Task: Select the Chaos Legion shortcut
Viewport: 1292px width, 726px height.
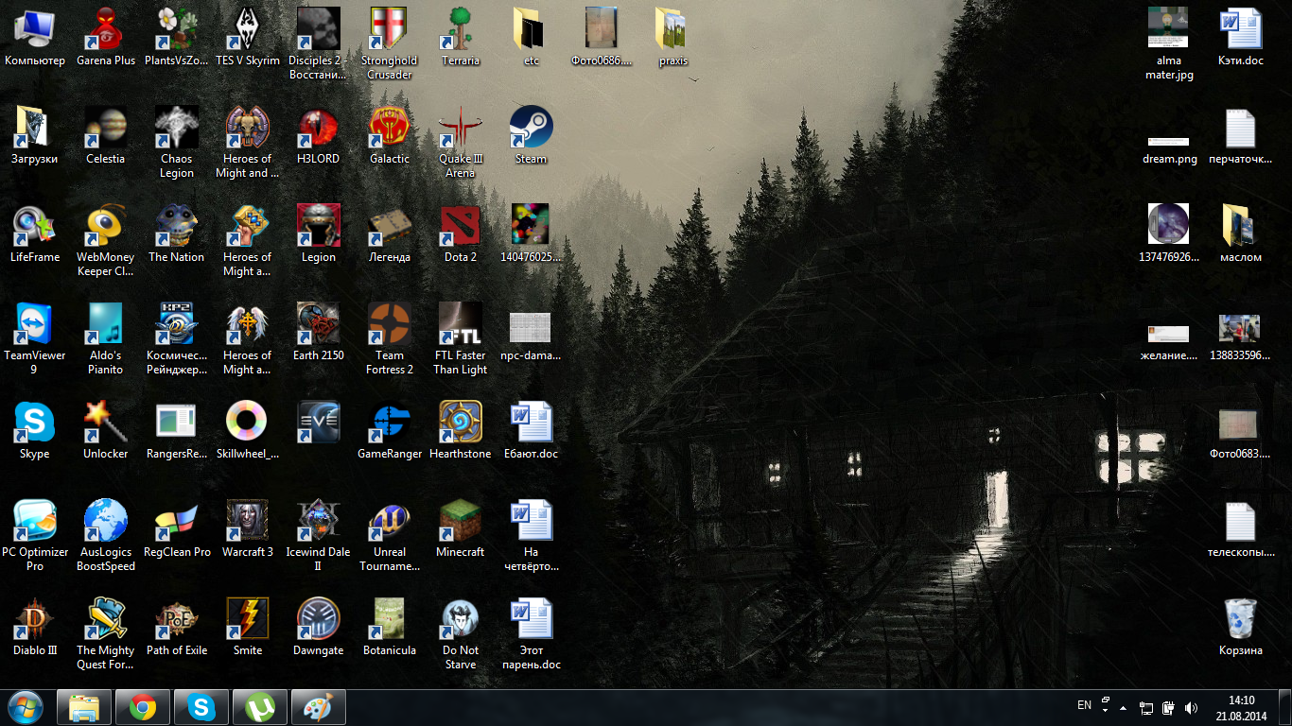Action: pyautogui.click(x=177, y=142)
